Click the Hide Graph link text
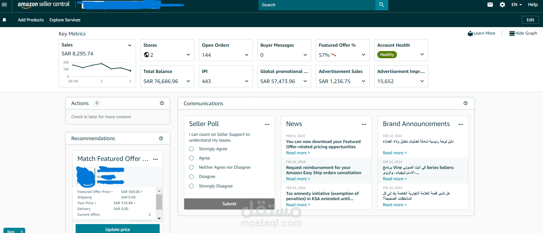This screenshot has height=233, width=543. coord(526,33)
